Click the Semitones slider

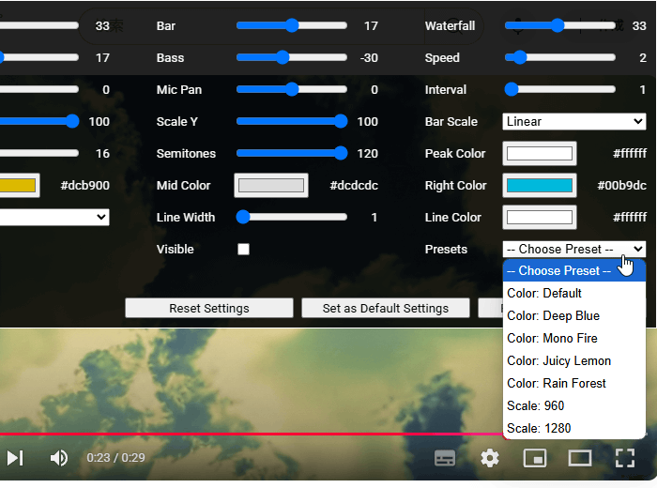tap(292, 153)
